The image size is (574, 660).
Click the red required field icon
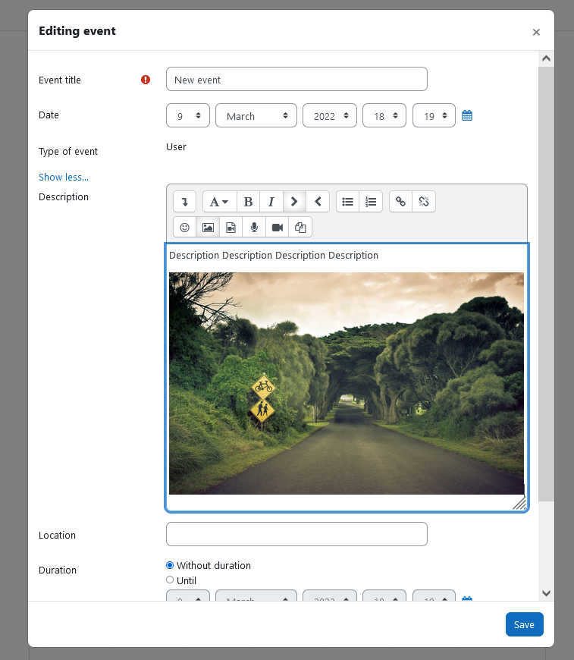(x=146, y=80)
